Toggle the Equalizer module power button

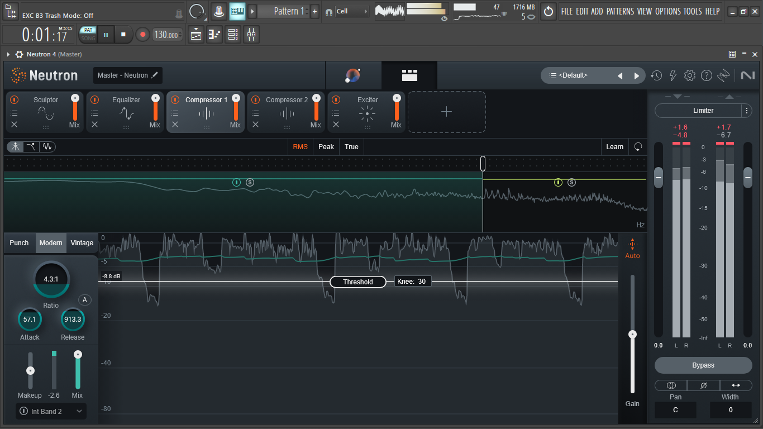coord(95,100)
